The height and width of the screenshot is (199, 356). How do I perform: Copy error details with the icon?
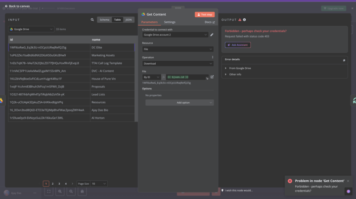click(344, 60)
